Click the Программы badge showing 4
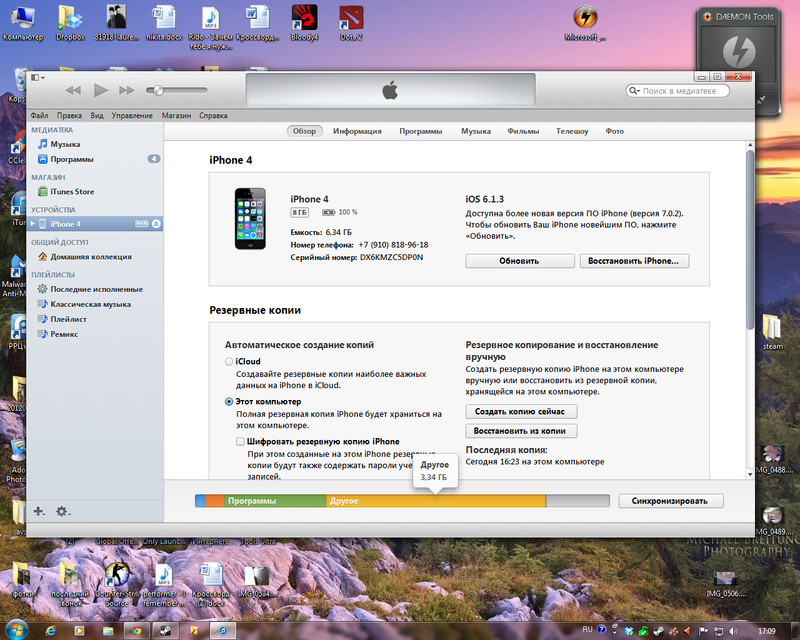This screenshot has height=640, width=800. coord(154,159)
